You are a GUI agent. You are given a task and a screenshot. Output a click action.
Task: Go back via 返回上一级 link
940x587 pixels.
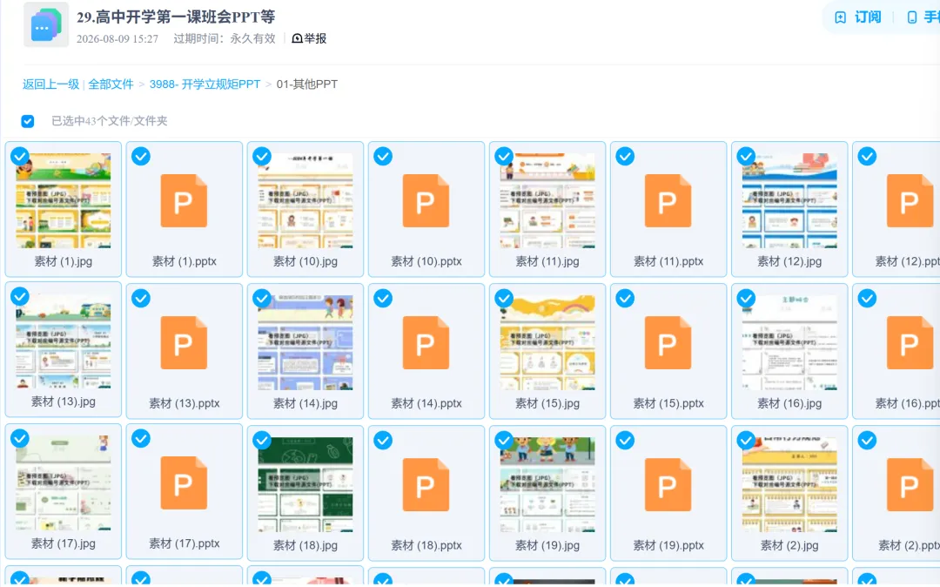click(51, 84)
